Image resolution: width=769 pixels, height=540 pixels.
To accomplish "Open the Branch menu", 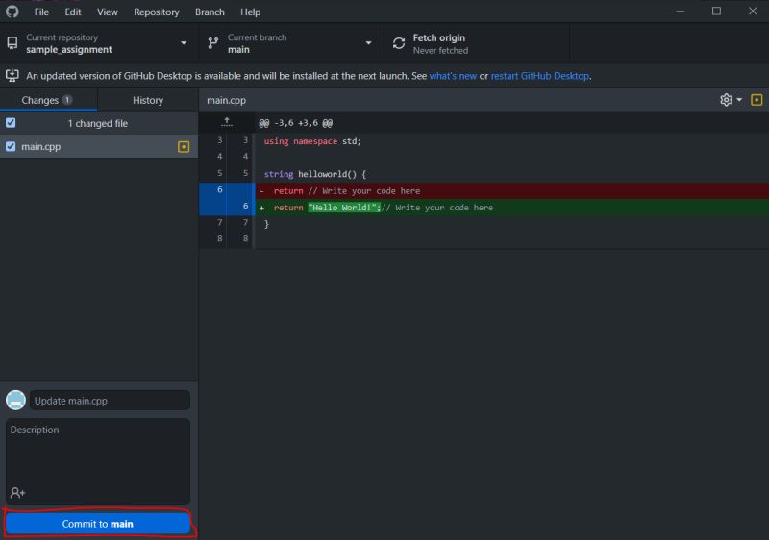I will 210,12.
